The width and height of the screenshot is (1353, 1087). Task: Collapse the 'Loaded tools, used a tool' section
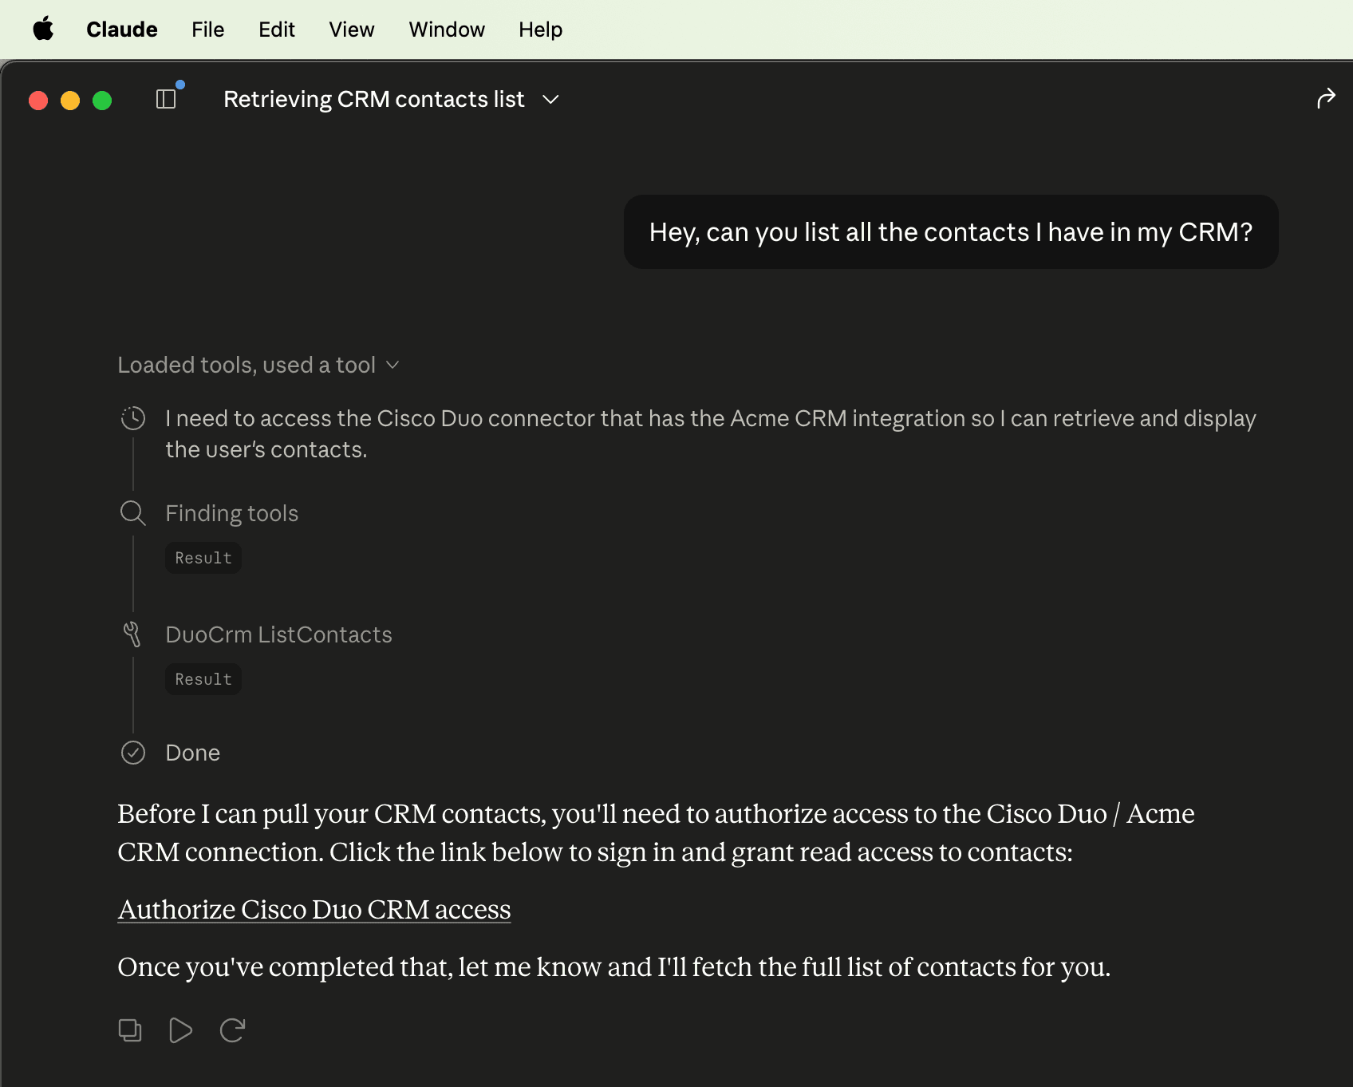click(258, 365)
